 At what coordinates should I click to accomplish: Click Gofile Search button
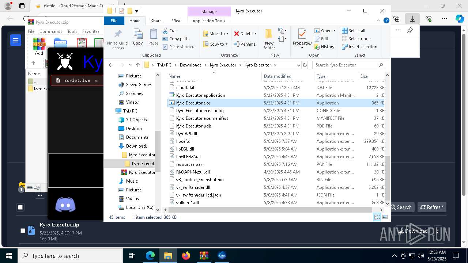coord(401,207)
